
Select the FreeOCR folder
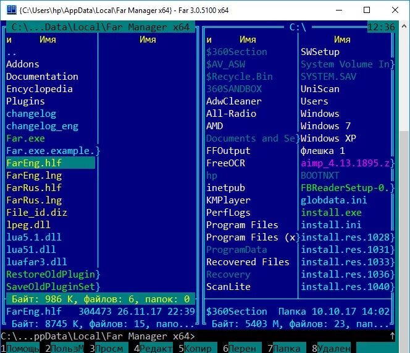225,163
